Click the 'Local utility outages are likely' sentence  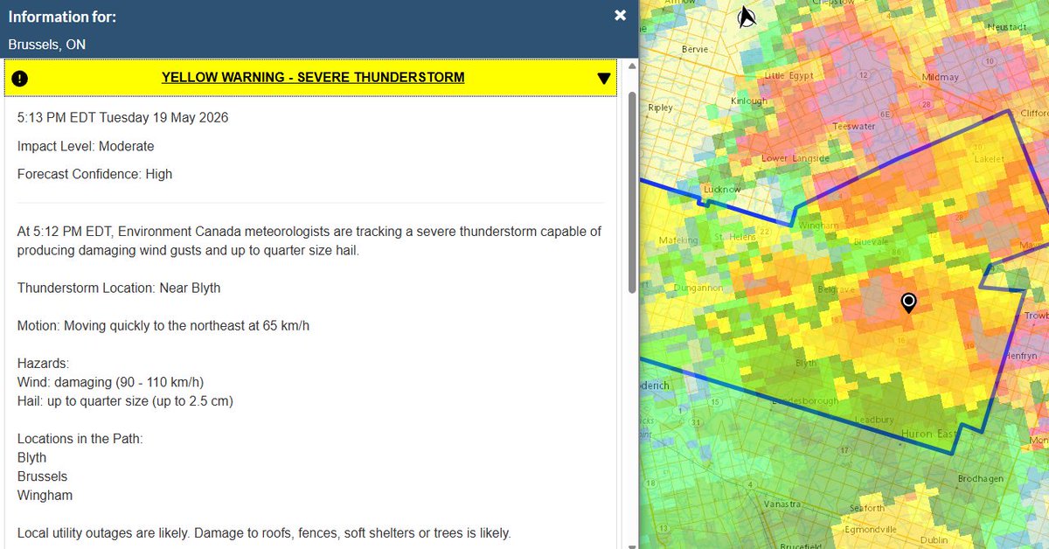click(x=105, y=533)
